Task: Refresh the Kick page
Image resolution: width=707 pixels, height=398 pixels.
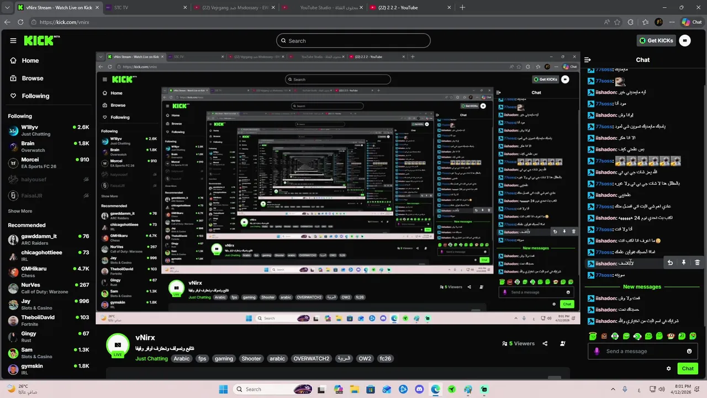Action: tap(20, 22)
